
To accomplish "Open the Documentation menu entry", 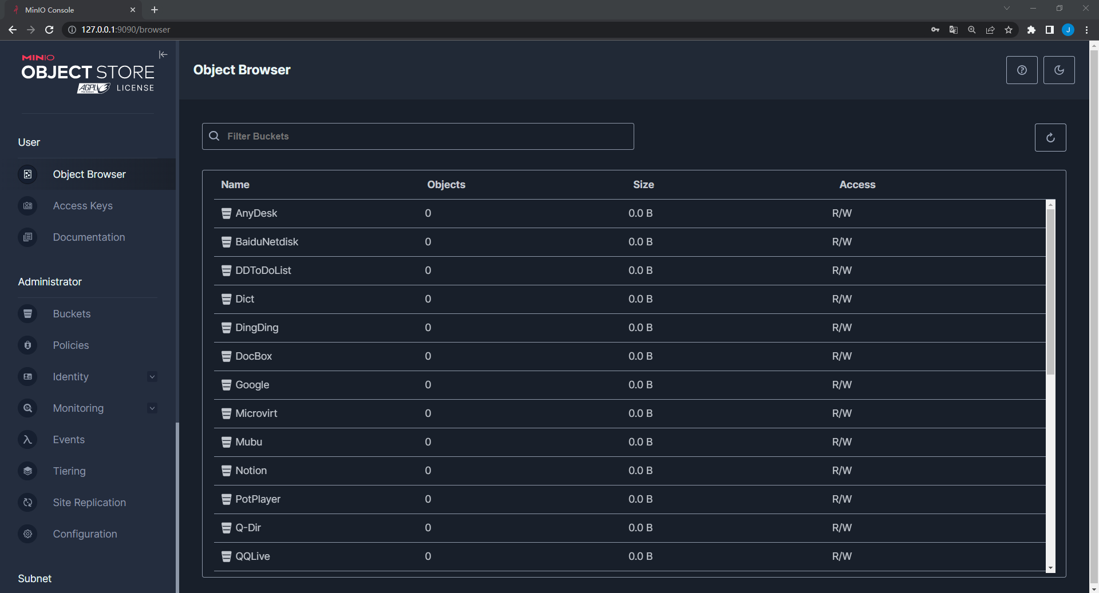I will [89, 237].
